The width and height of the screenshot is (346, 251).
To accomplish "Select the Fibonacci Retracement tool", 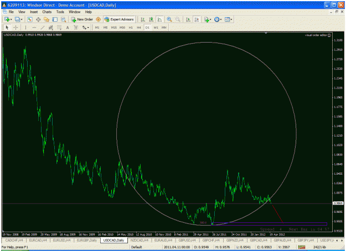I will (59, 27).
